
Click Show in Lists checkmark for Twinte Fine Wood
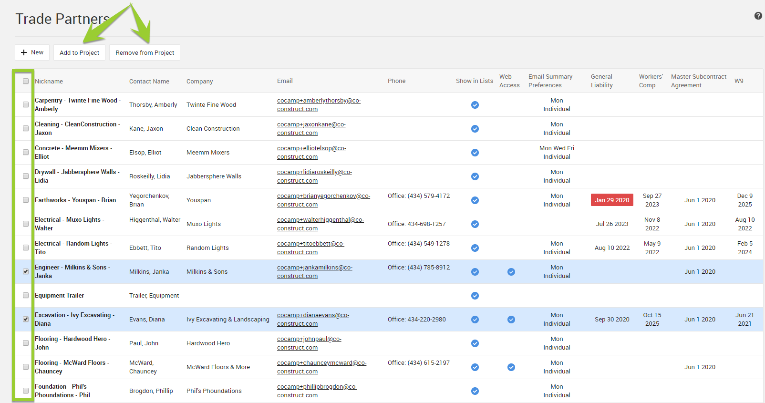point(475,105)
